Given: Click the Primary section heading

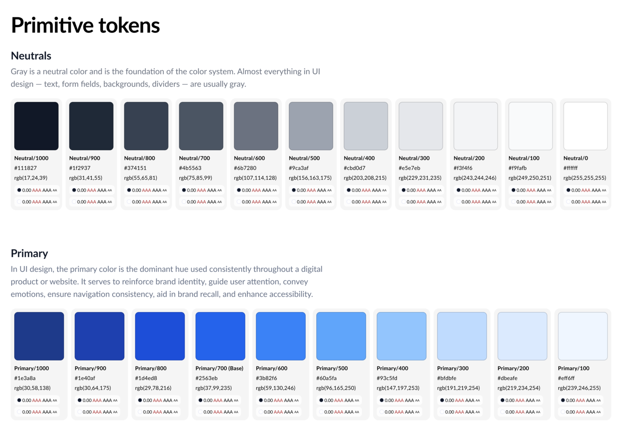Looking at the screenshot, I should 30,254.
